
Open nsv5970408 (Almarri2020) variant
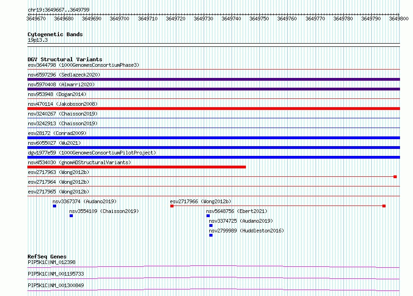[61, 84]
